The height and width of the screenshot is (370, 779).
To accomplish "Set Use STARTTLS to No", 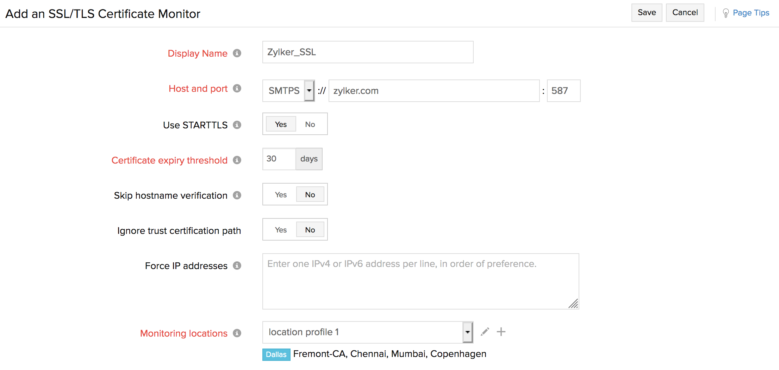I will coord(310,124).
